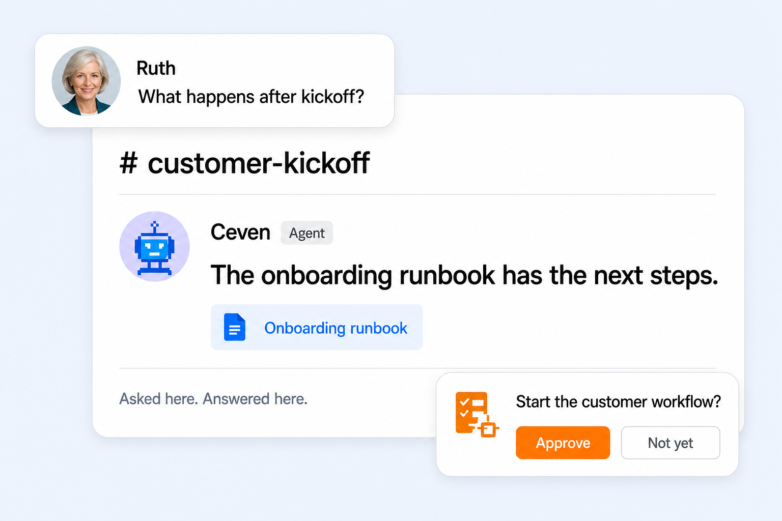Screen dimensions: 782x521
Task: Click the hash symbol before customer-kickoff
Action: 129,163
